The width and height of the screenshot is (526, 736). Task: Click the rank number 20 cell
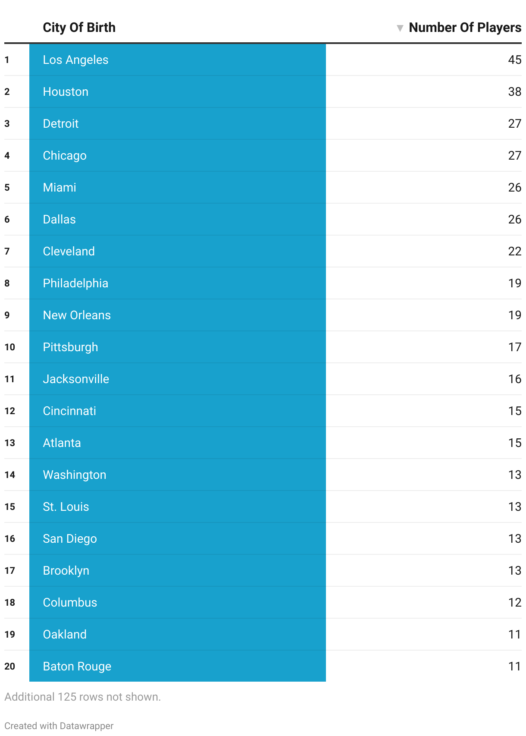click(10, 667)
